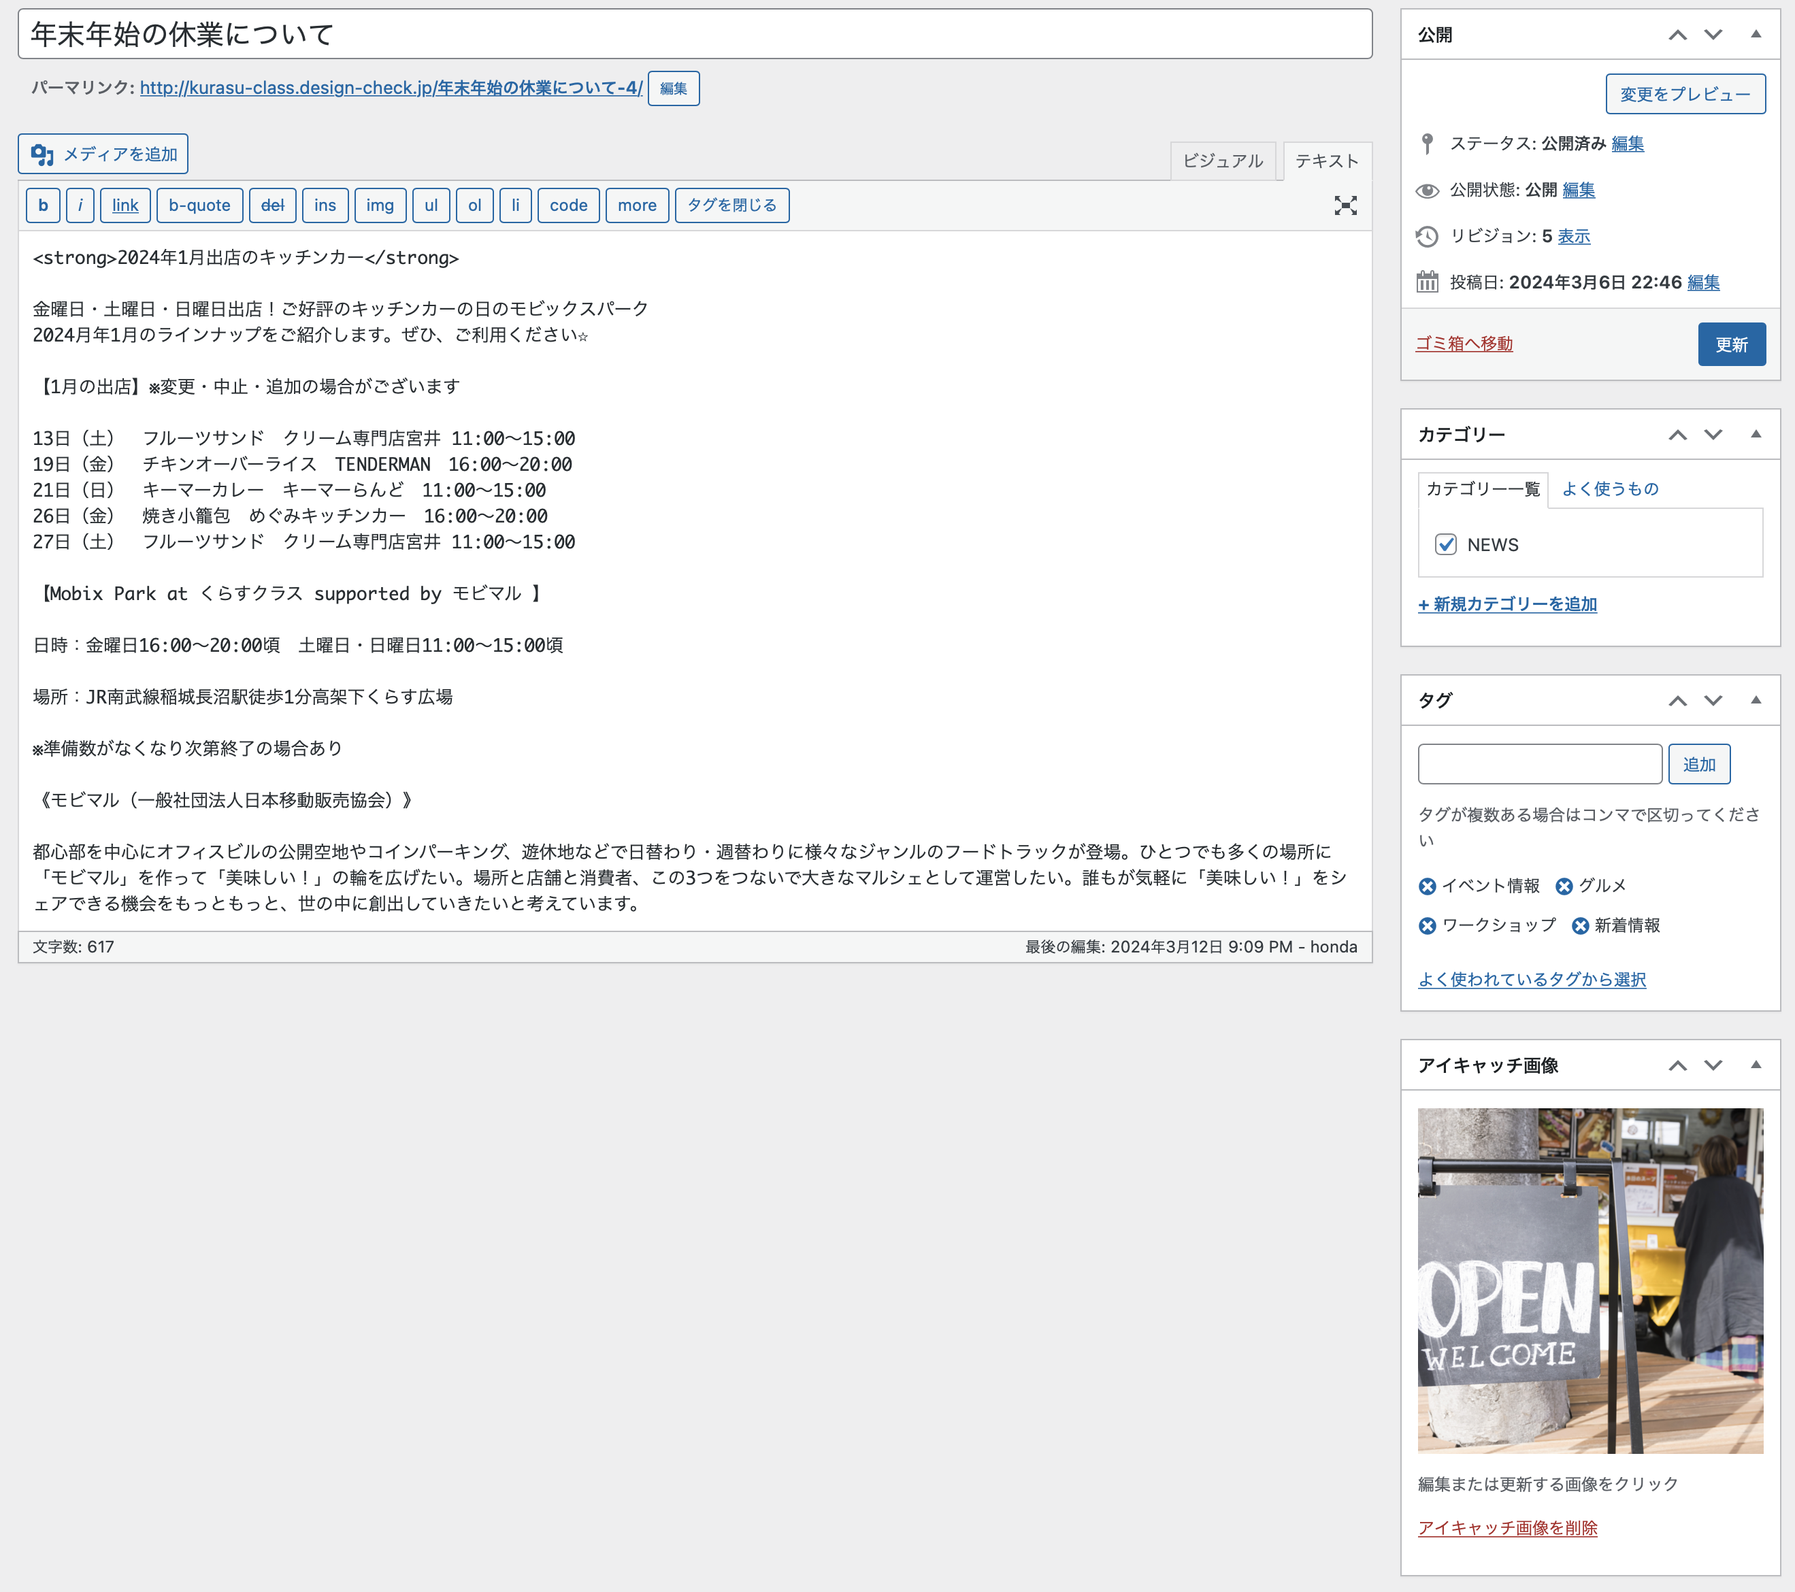The width and height of the screenshot is (1795, 1592).
Task: Click inside the HTML content text area
Action: click(695, 580)
